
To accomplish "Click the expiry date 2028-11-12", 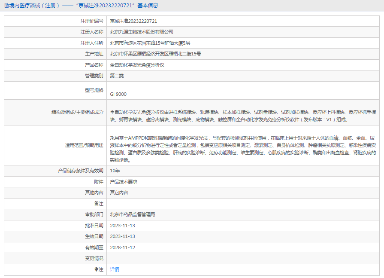I will coord(122,247).
